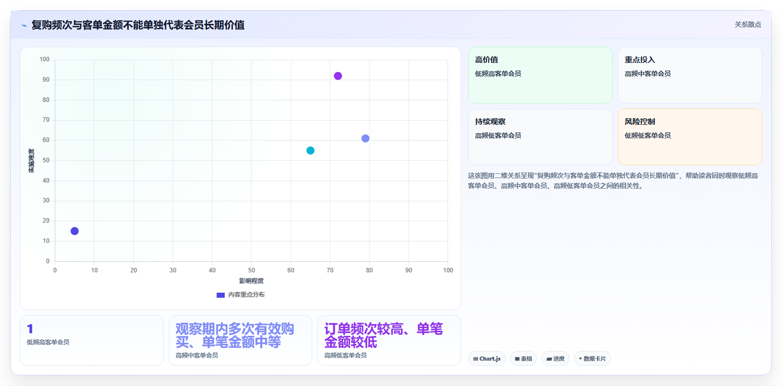This screenshot has height=386, width=782.
Task: Select the 重点投入 card
Action: click(690, 75)
